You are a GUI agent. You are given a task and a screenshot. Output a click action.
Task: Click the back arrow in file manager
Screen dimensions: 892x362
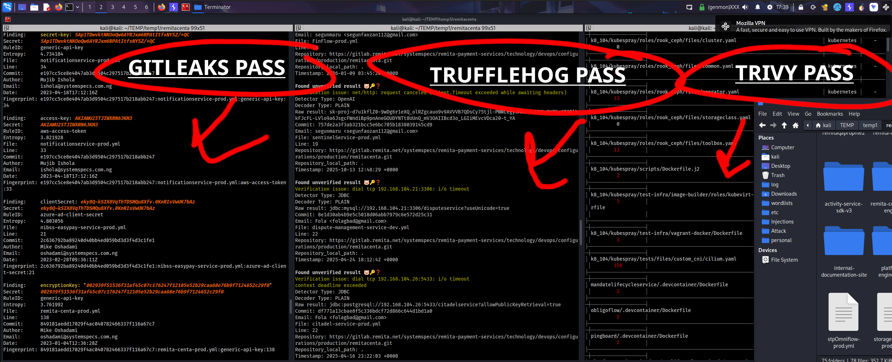click(762, 125)
